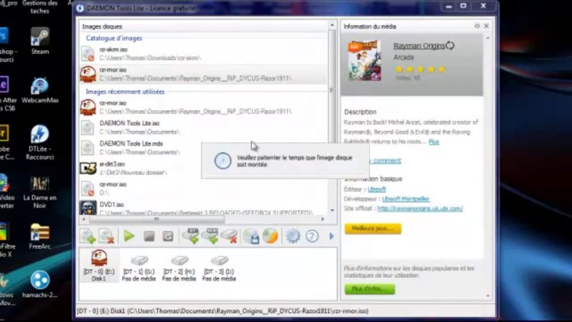Click the Add image toolbar icon

(x=88, y=236)
